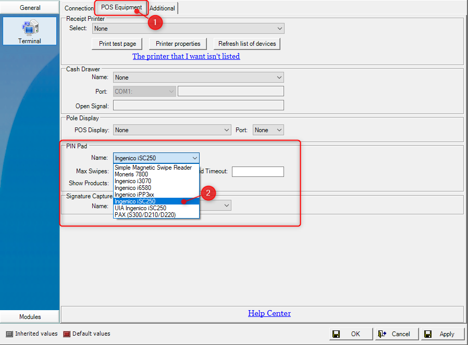
Task: Open the Pole Display Port dropdown
Action: [268, 130]
